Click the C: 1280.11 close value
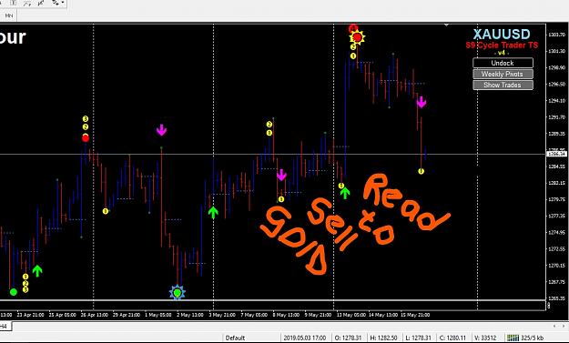Image resolution: width=569 pixels, height=343 pixels. tap(452, 338)
